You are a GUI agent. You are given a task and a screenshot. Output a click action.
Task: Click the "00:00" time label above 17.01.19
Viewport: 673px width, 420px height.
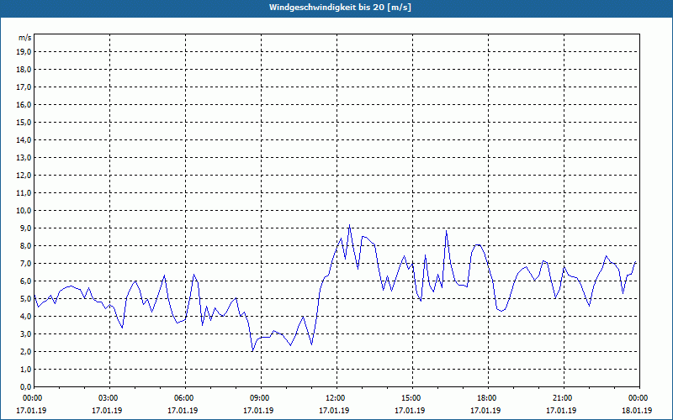[x=33, y=398]
